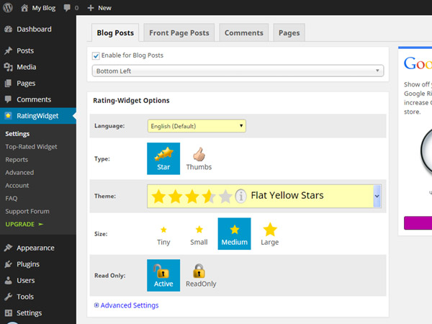432x324 pixels.
Task: Switch to the Comments tab
Action: (x=243, y=33)
